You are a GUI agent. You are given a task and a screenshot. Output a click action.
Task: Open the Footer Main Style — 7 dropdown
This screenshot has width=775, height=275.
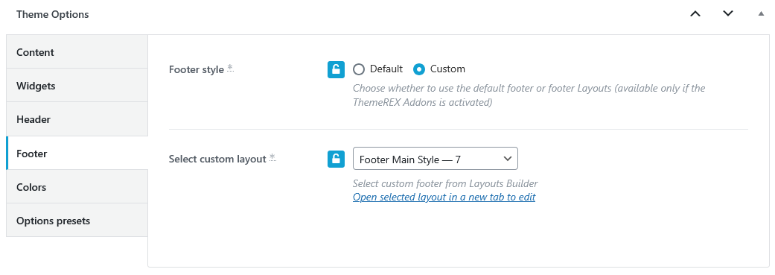tap(435, 159)
